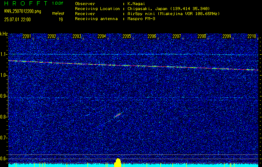Click the 2202 time marker
This screenshot has width=262, height=167.
tap(52, 36)
